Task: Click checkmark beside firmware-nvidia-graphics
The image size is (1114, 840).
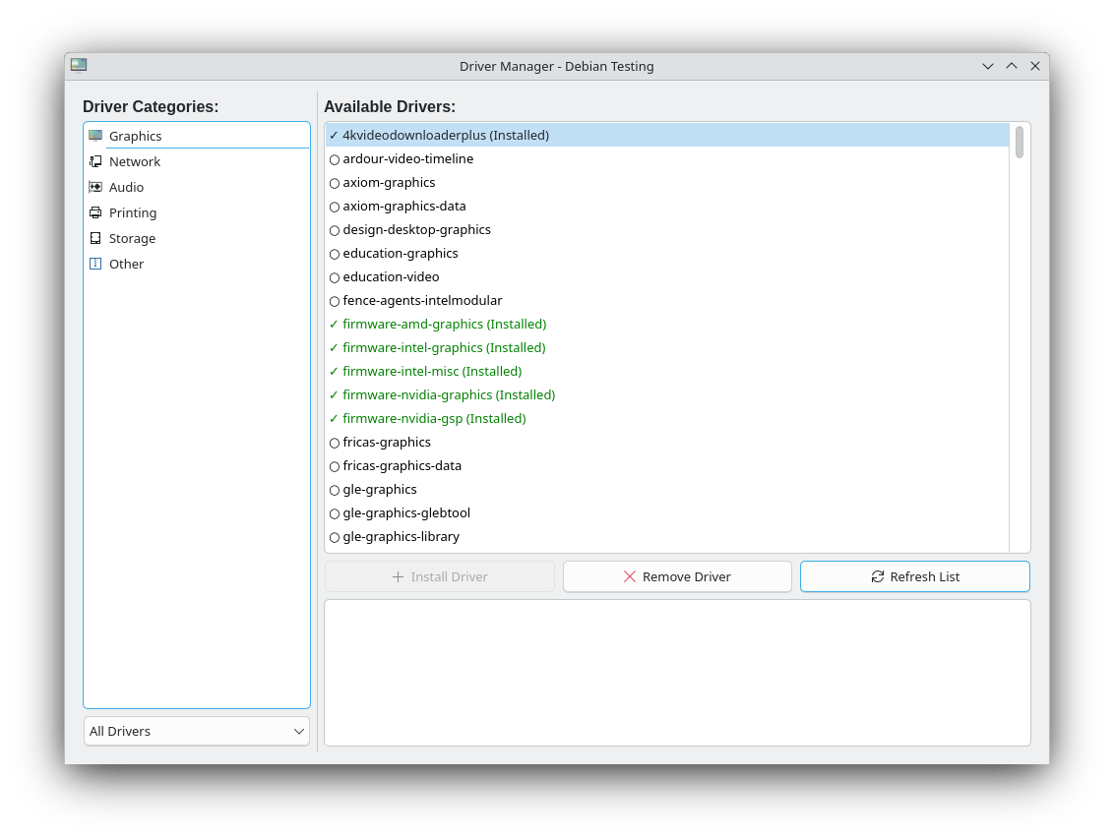Action: pyautogui.click(x=334, y=394)
